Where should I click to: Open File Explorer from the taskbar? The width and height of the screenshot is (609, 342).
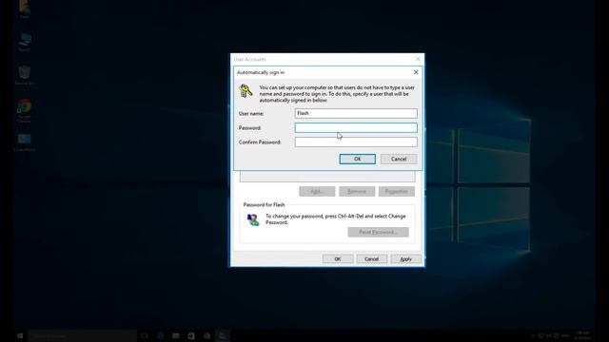click(175, 335)
